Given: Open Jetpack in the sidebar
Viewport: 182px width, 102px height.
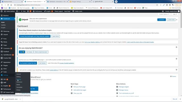Looking at the screenshot, I should pyautogui.click(x=8, y=35).
